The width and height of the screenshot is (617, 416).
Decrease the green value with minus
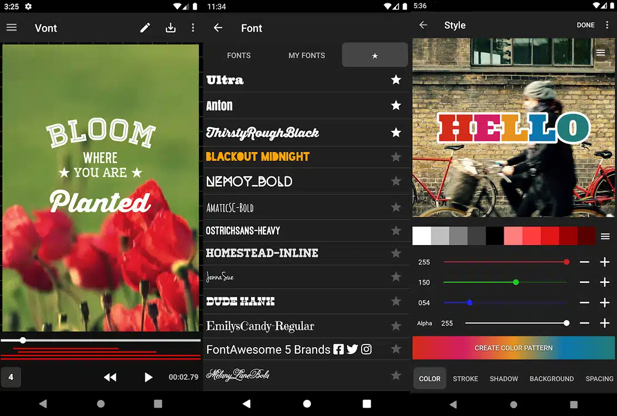pyautogui.click(x=584, y=282)
